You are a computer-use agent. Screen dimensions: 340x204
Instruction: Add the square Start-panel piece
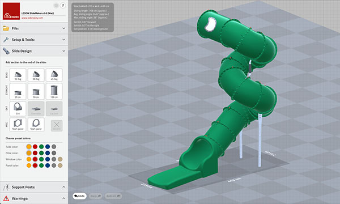coord(18,125)
